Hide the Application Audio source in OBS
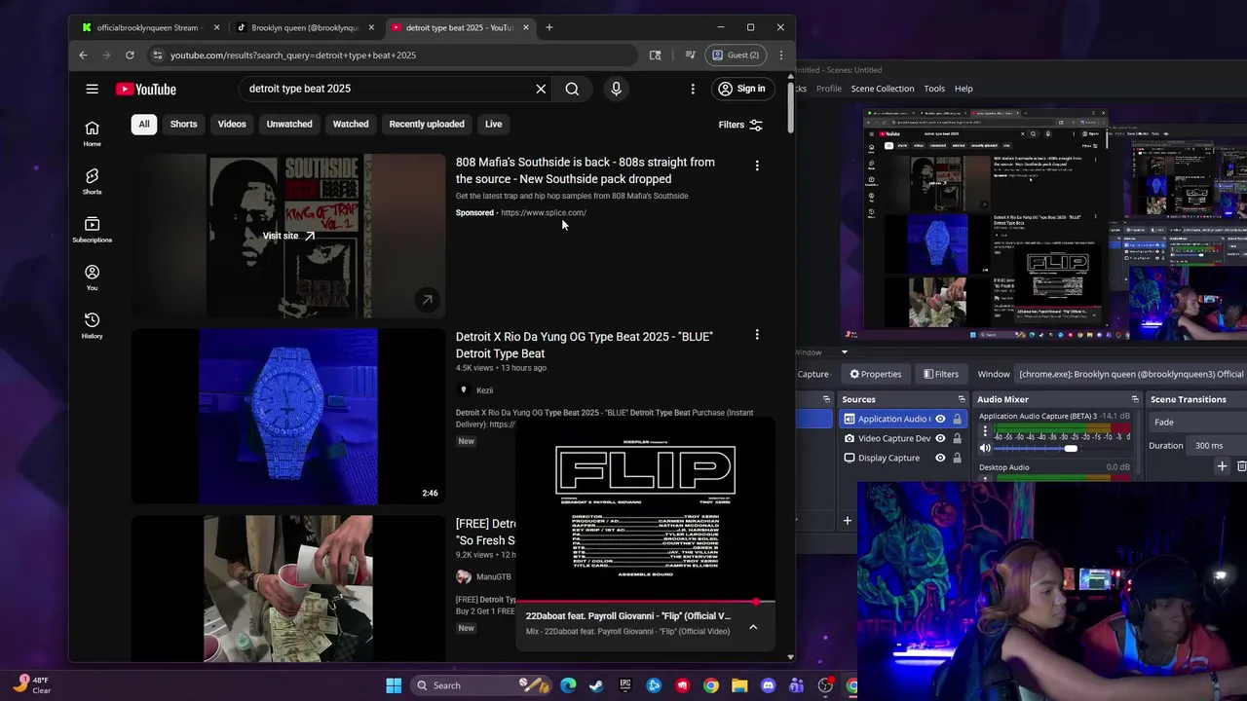The height and width of the screenshot is (701, 1247). click(x=940, y=419)
